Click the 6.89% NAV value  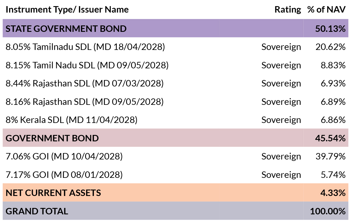click(333, 102)
